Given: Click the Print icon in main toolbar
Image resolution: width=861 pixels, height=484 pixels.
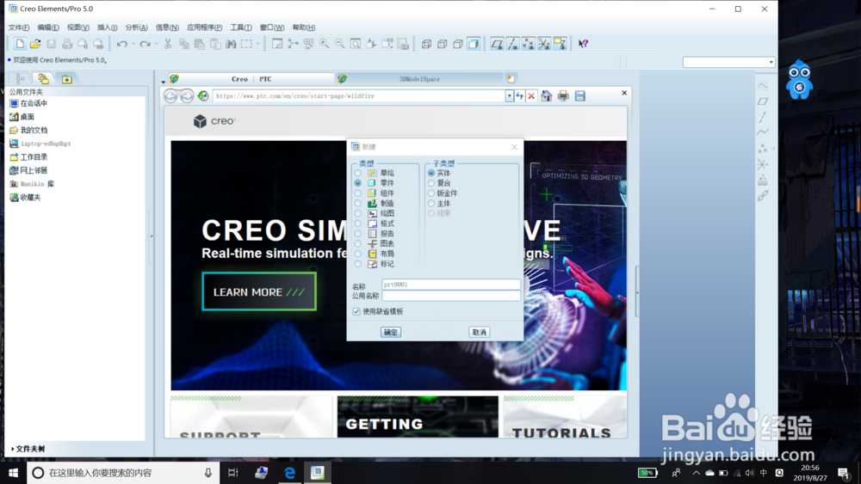Looking at the screenshot, I should [x=67, y=44].
